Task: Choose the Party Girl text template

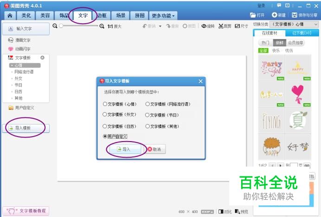Action: pos(271,68)
